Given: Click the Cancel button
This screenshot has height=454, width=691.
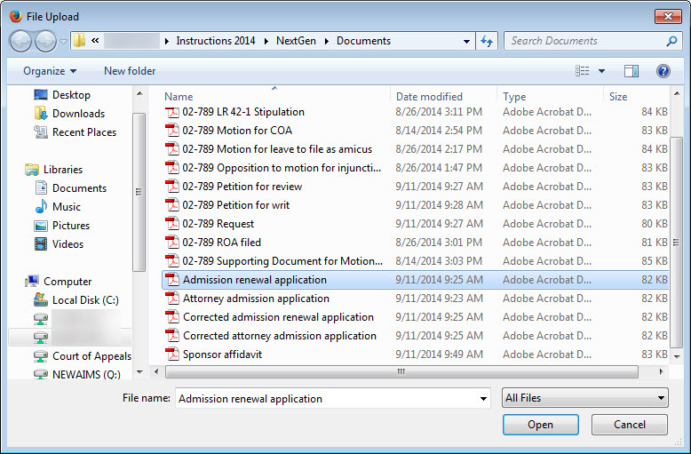Looking at the screenshot, I should (630, 425).
